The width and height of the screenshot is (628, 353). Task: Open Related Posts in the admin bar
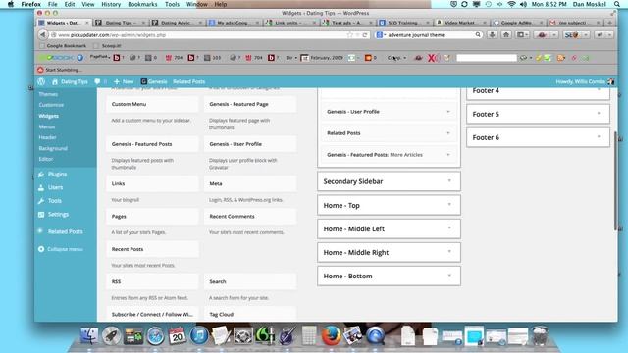(189, 81)
